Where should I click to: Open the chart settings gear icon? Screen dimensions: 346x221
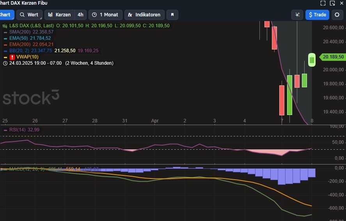[337, 15]
